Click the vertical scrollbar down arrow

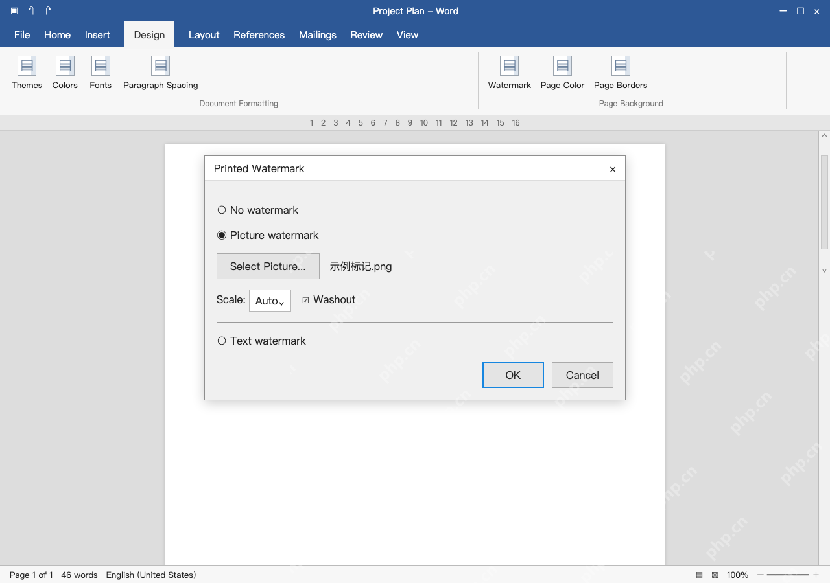tap(824, 271)
